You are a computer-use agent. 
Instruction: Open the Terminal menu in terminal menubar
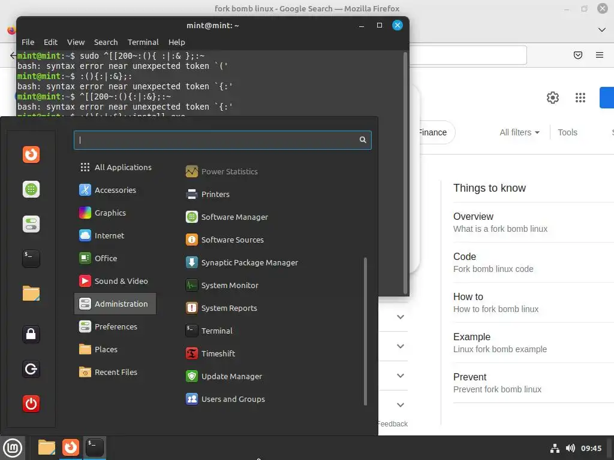coord(143,43)
